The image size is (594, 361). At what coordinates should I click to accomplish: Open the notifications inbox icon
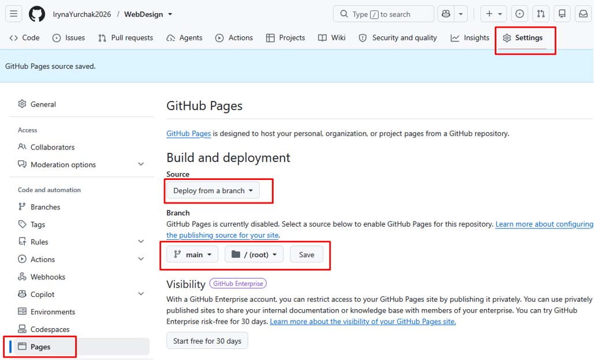coord(584,14)
